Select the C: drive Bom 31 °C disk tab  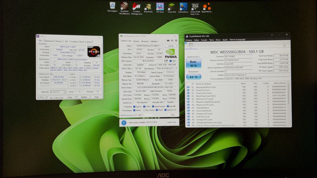(x=191, y=46)
